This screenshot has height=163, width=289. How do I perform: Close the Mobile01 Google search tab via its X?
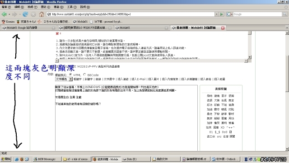[53, 28]
